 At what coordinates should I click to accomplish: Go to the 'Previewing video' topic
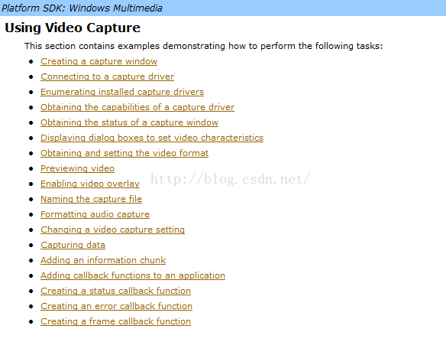pos(77,168)
